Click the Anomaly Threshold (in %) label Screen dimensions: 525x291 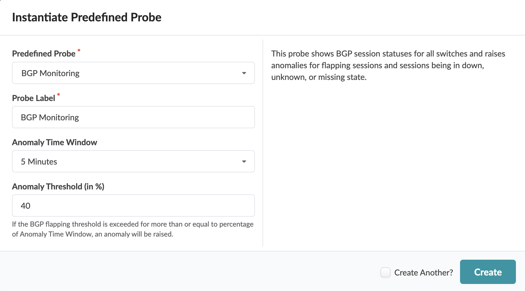pyautogui.click(x=58, y=186)
